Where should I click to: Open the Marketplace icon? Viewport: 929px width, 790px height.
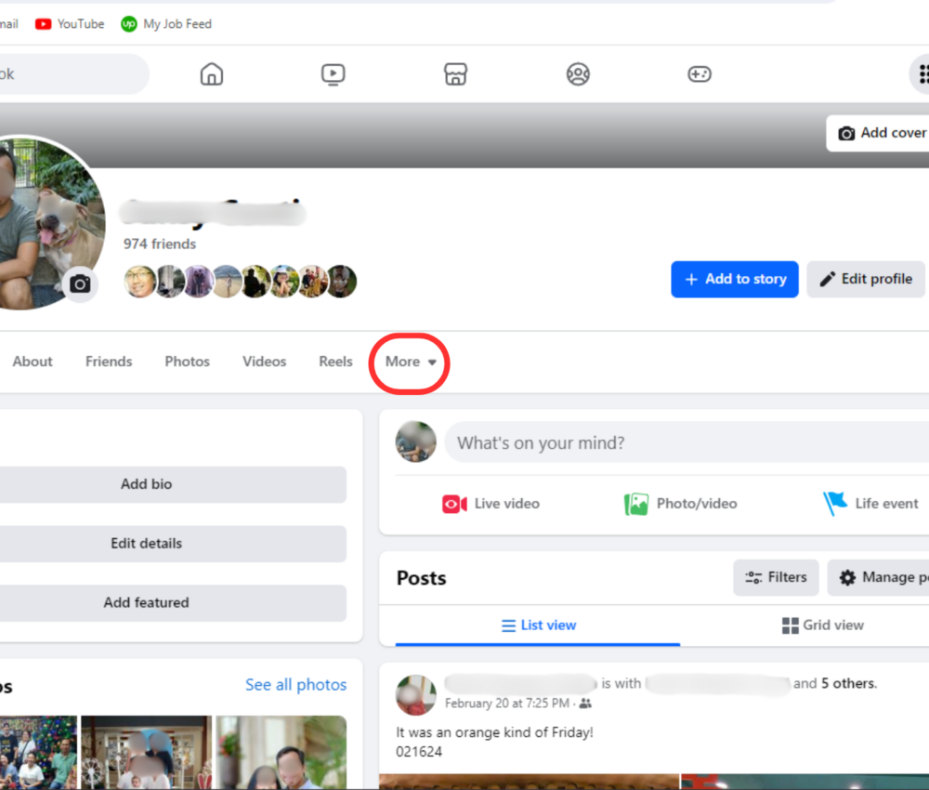[x=455, y=74]
